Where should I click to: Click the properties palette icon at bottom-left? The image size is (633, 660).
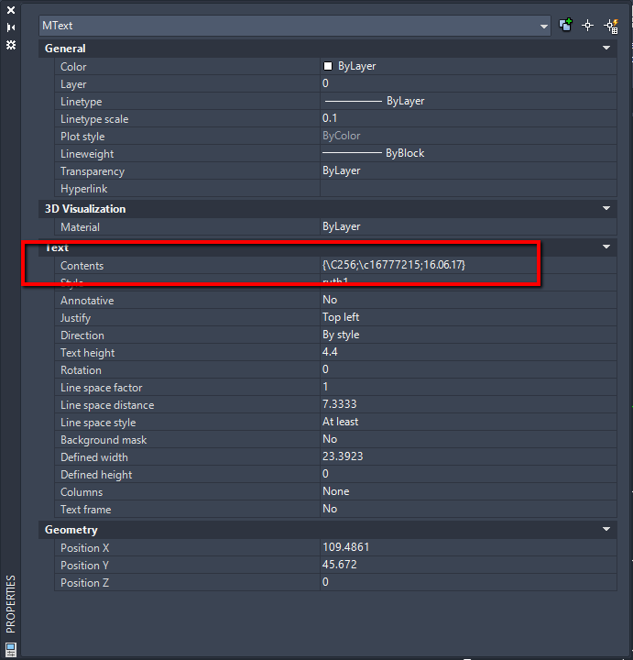point(11,649)
